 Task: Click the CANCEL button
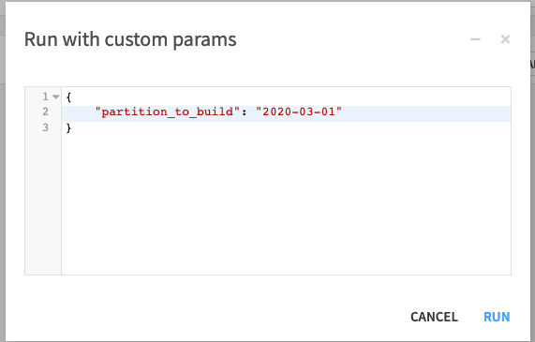tap(434, 317)
